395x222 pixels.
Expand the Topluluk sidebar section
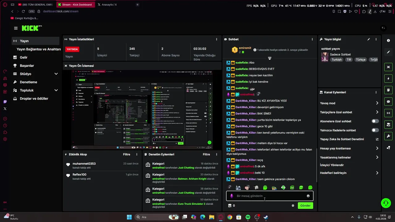56,90
